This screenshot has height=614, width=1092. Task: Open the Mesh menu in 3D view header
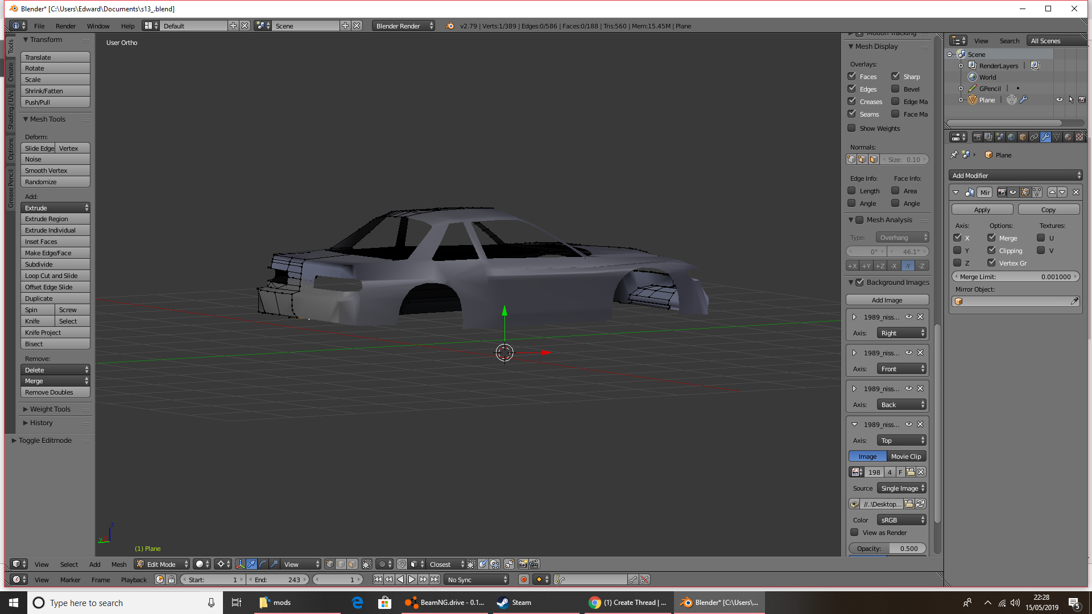[x=119, y=564]
